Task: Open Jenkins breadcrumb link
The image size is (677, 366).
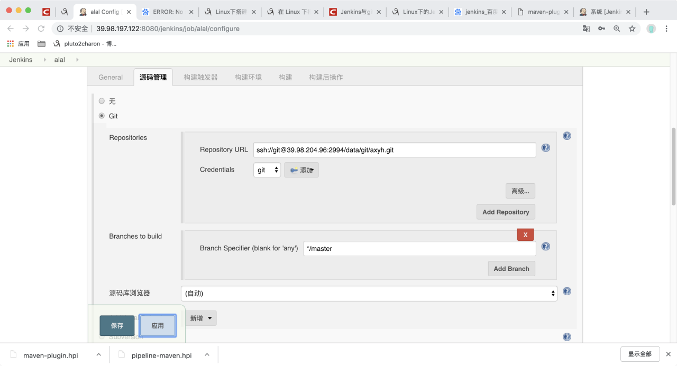Action: (x=21, y=60)
